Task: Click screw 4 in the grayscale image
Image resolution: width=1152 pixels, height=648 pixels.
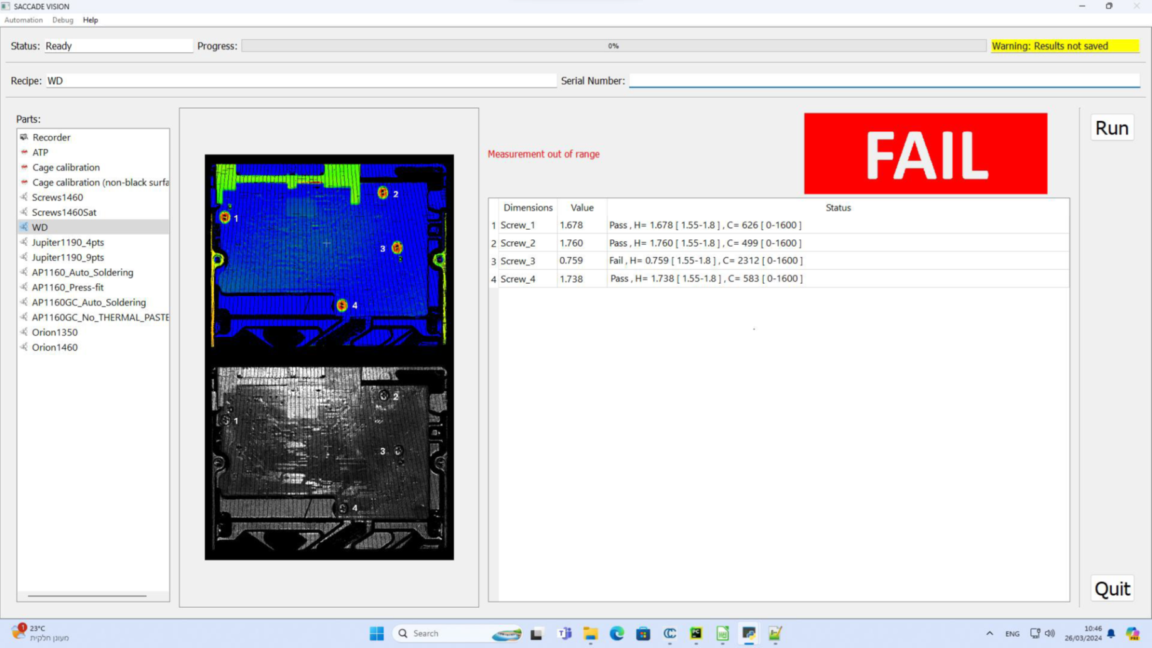Action: (x=344, y=508)
